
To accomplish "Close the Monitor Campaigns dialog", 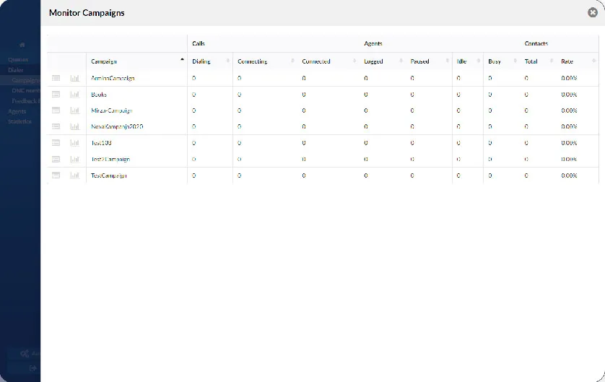I will 593,12.
